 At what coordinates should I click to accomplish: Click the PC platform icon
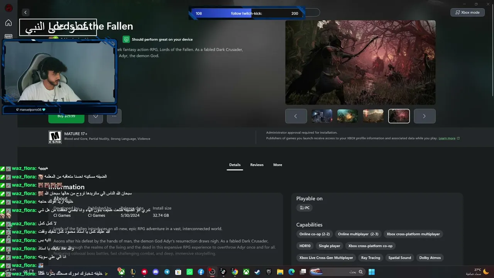pos(305,208)
